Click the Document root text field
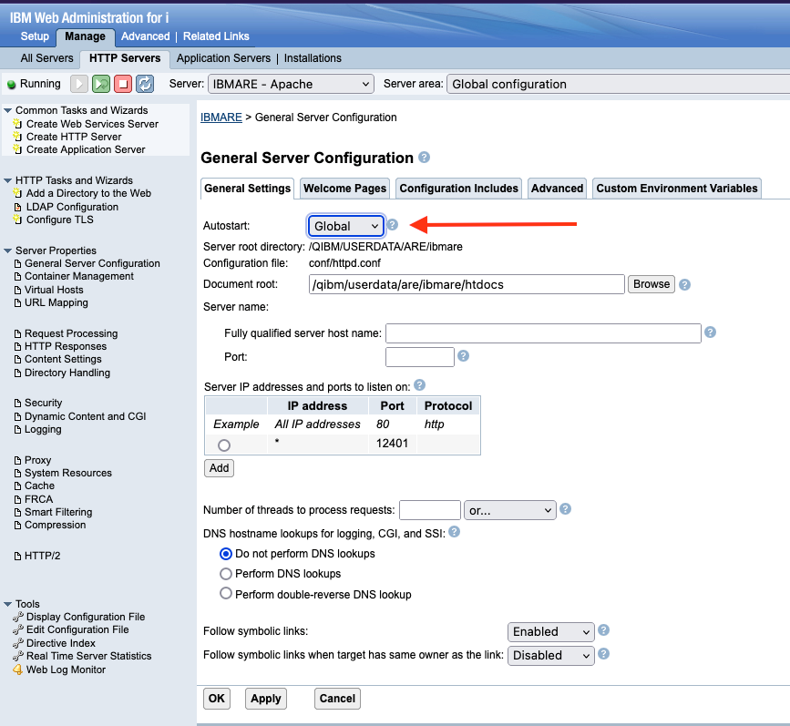The width and height of the screenshot is (790, 726). pyautogui.click(x=466, y=284)
